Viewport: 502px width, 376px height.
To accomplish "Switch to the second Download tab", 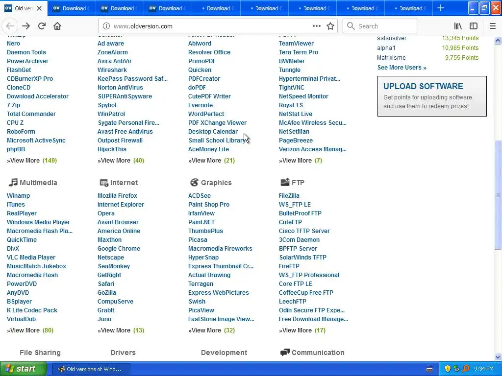I will pyautogui.click(x=120, y=8).
